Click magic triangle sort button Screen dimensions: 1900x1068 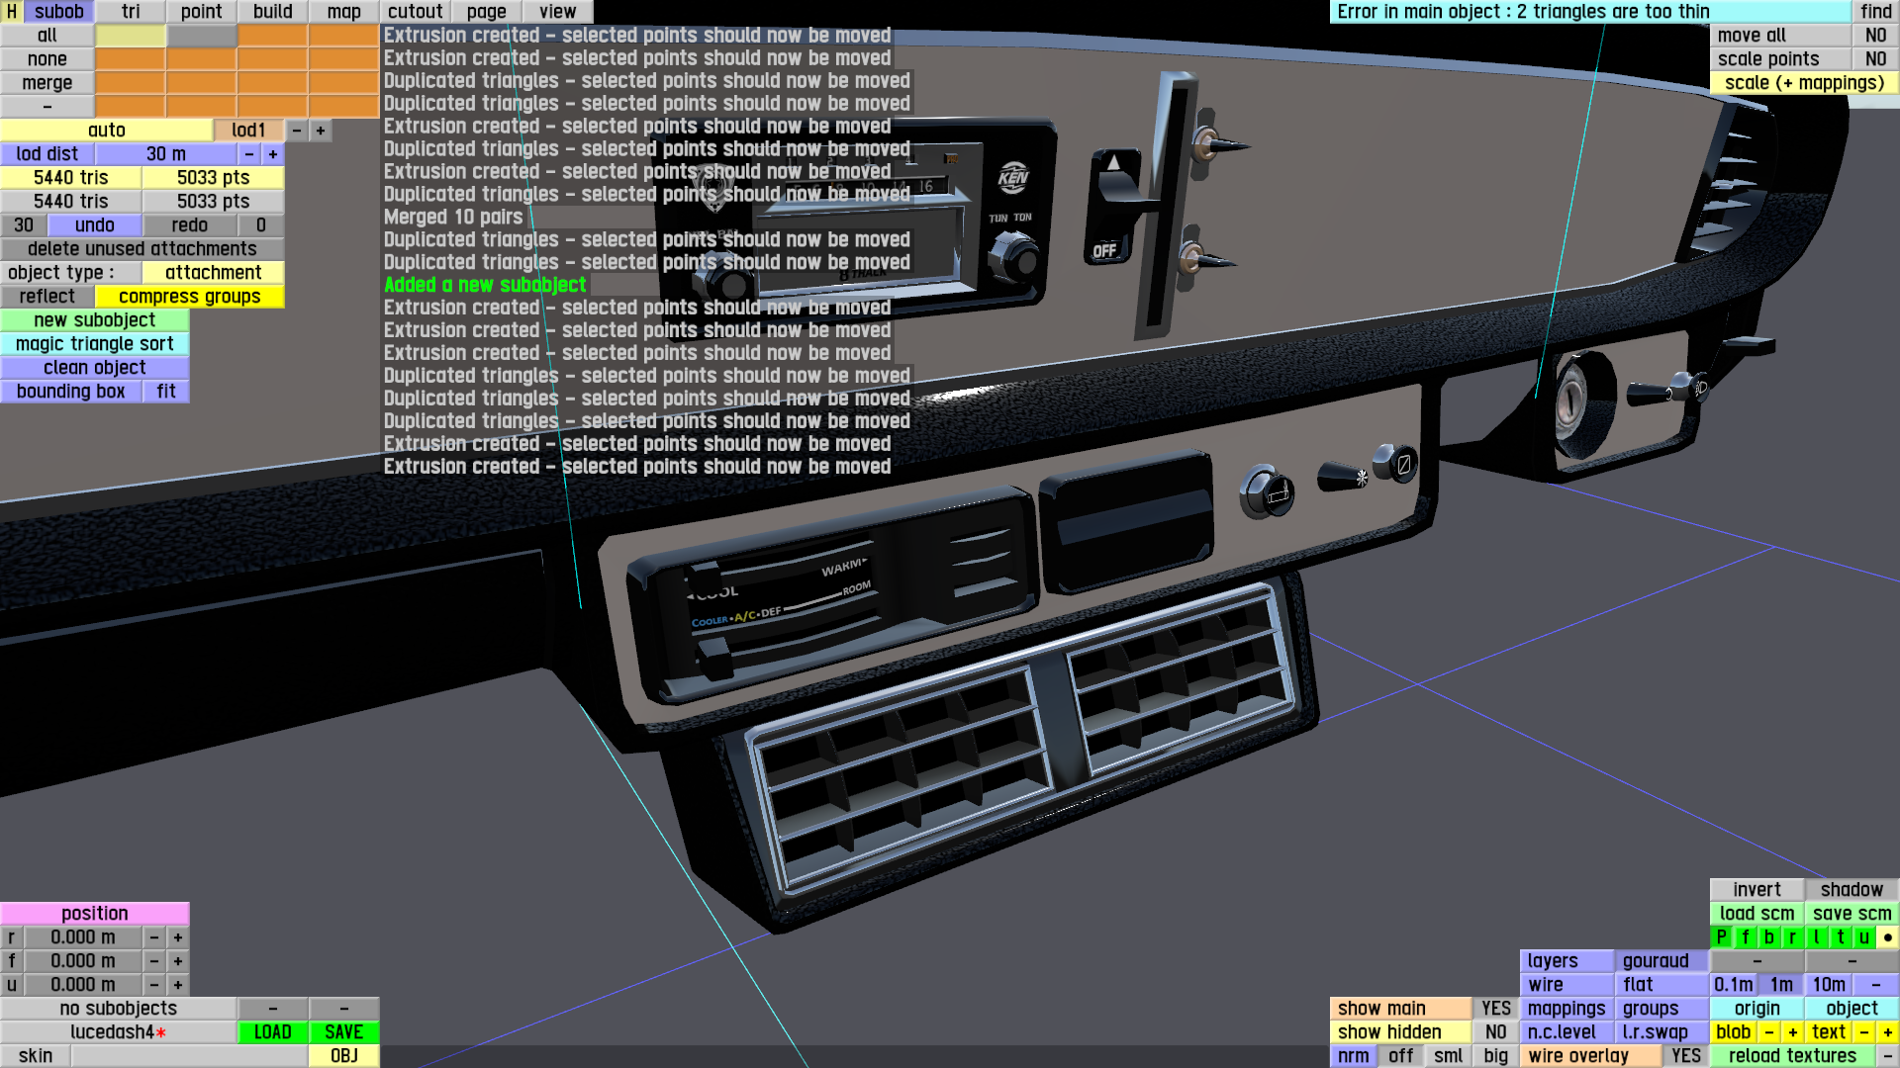(94, 344)
